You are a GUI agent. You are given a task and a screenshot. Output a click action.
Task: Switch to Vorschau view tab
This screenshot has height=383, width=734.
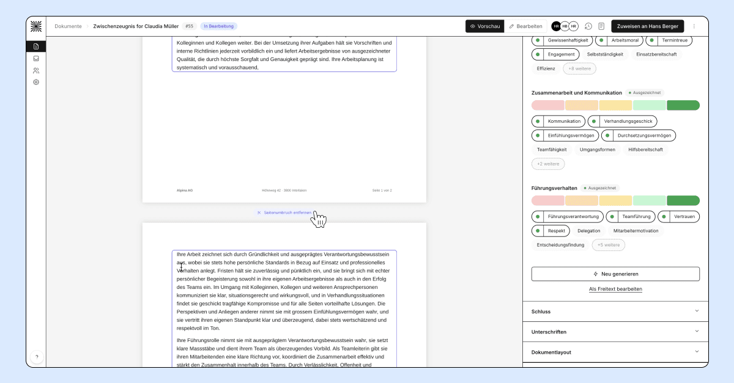point(485,26)
